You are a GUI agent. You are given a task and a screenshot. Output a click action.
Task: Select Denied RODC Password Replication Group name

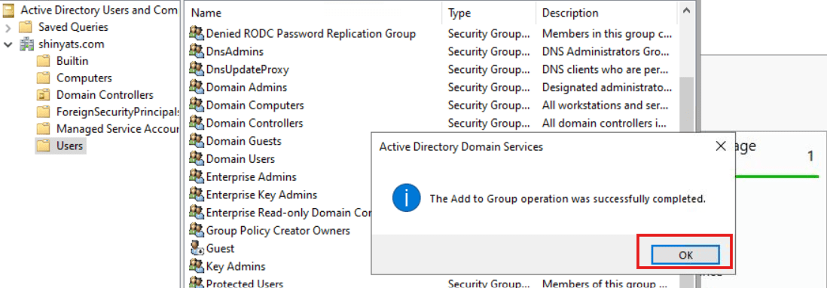click(310, 34)
